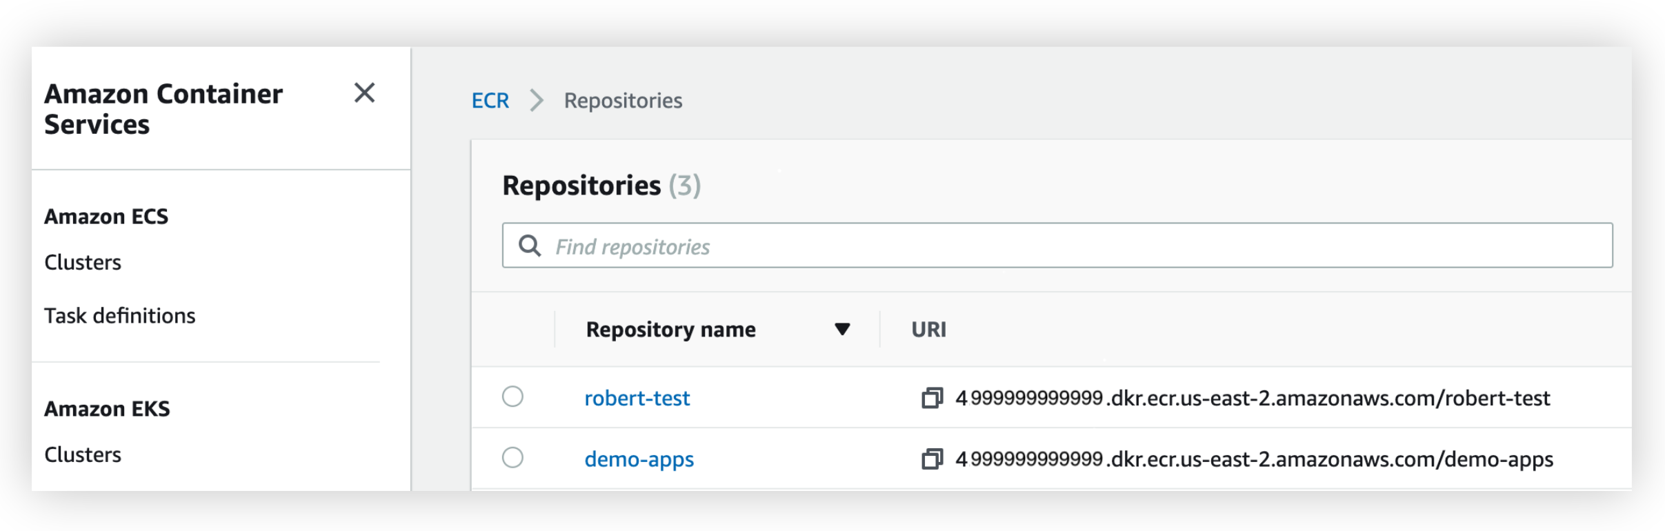Screen dimensions: 1665x531
Task: Open the demo-apps repository link
Action: tap(639, 459)
